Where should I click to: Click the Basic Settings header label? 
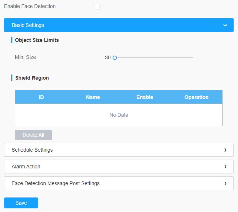(28, 25)
